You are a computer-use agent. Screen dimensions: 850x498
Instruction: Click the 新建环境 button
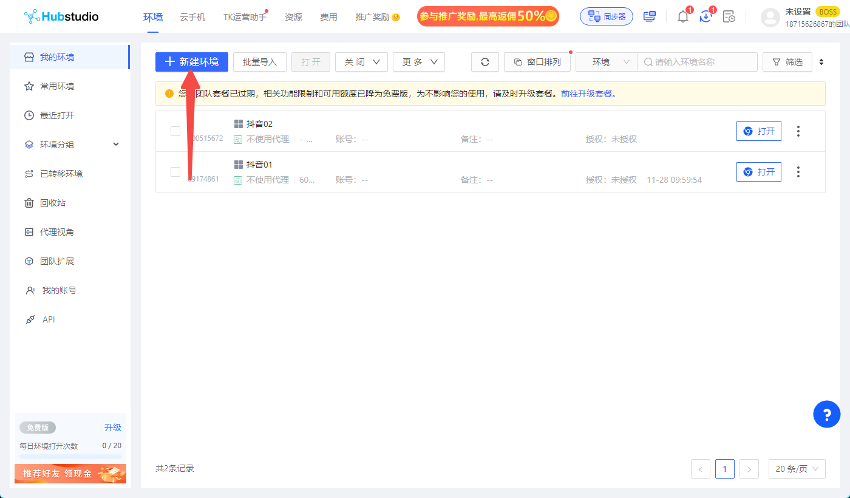(x=191, y=62)
